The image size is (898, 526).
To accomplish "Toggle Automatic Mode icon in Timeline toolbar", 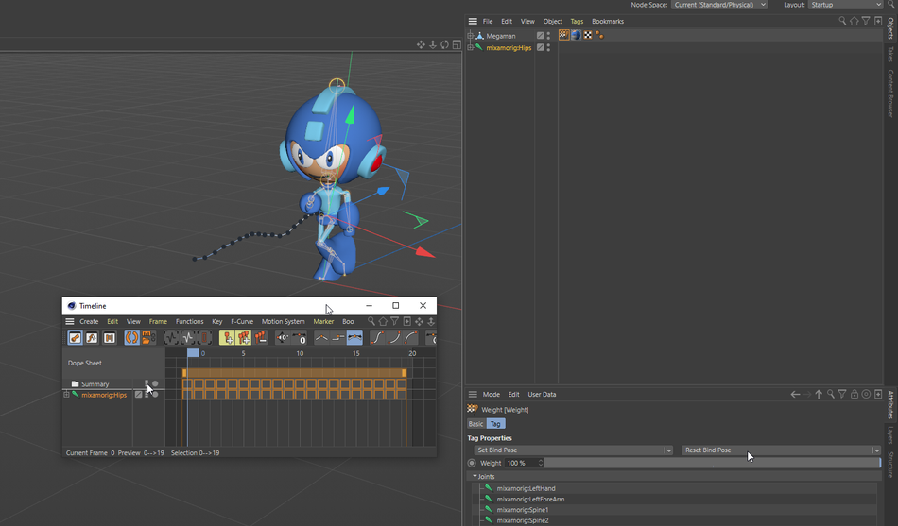I will [131, 338].
